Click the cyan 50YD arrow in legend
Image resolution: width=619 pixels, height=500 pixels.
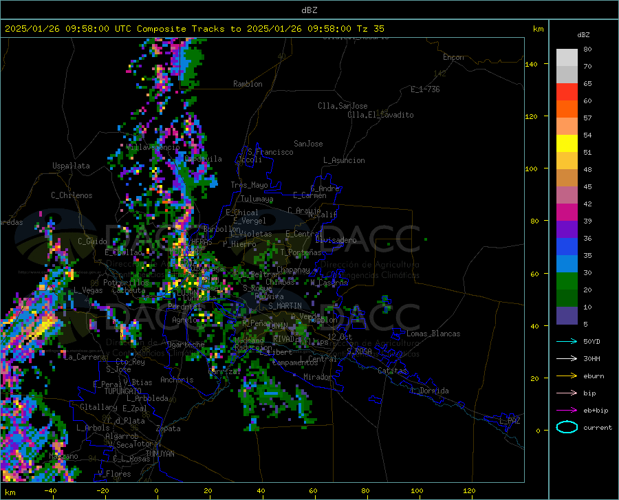point(567,341)
